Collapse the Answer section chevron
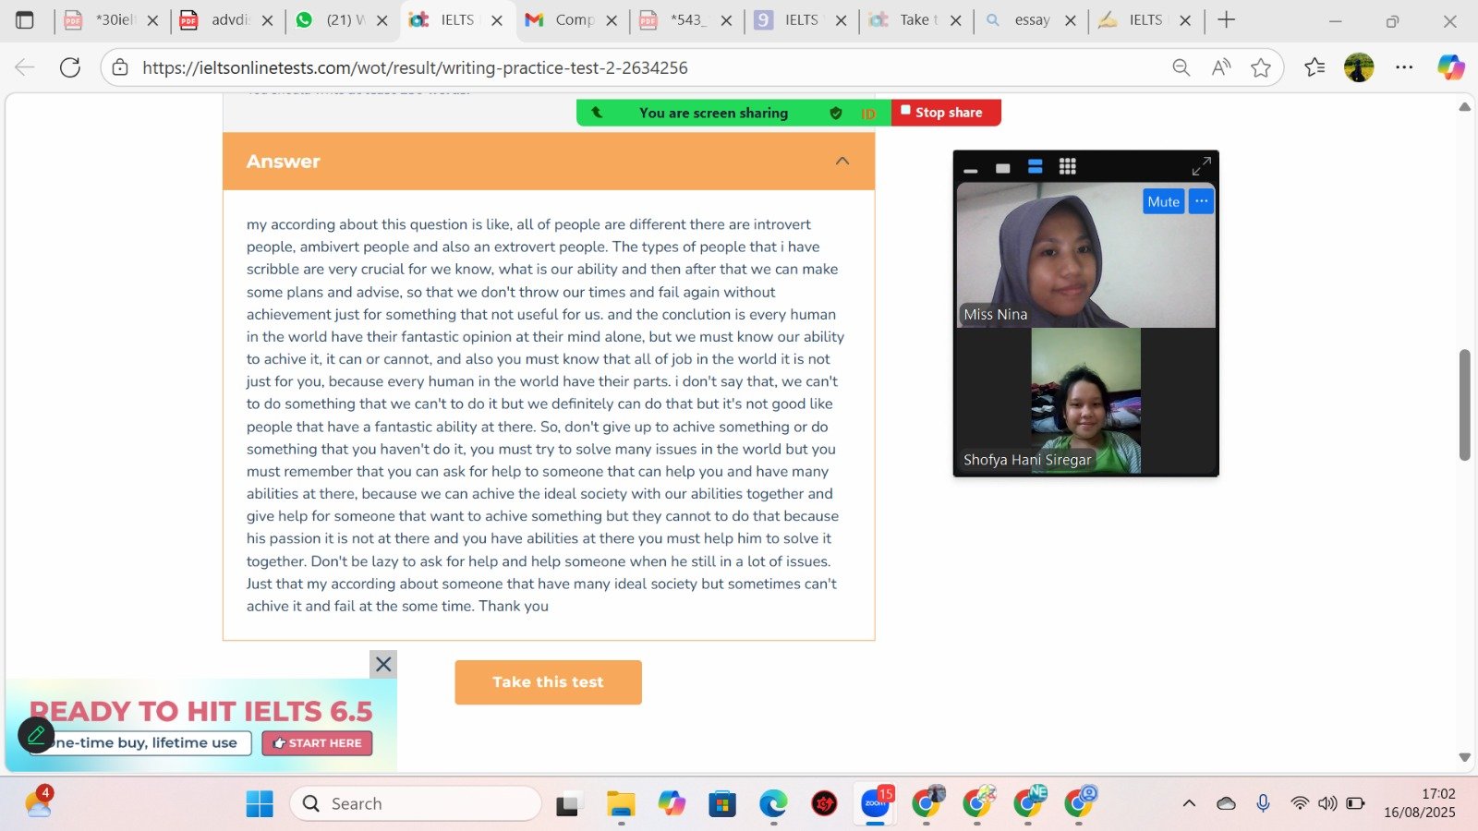The width and height of the screenshot is (1478, 831). (x=842, y=162)
